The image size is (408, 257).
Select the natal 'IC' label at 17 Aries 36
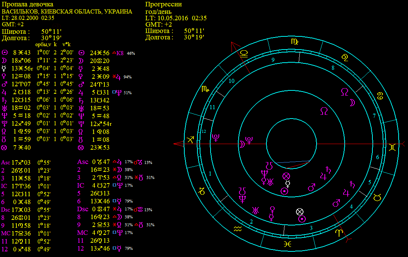(x=4, y=186)
